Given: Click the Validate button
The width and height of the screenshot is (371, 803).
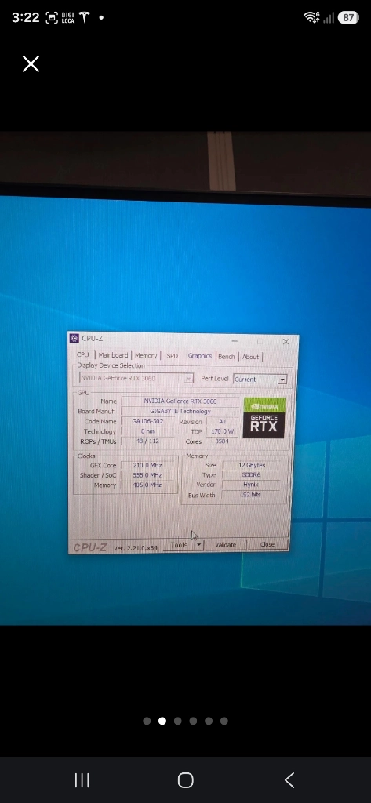Looking at the screenshot, I should [225, 544].
